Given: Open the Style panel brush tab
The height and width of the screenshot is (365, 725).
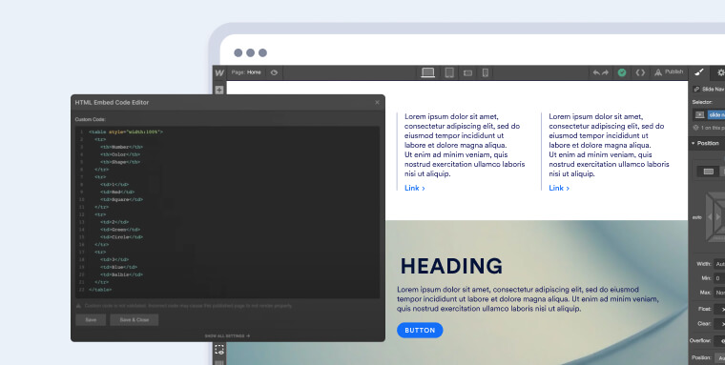Looking at the screenshot, I should tap(699, 72).
